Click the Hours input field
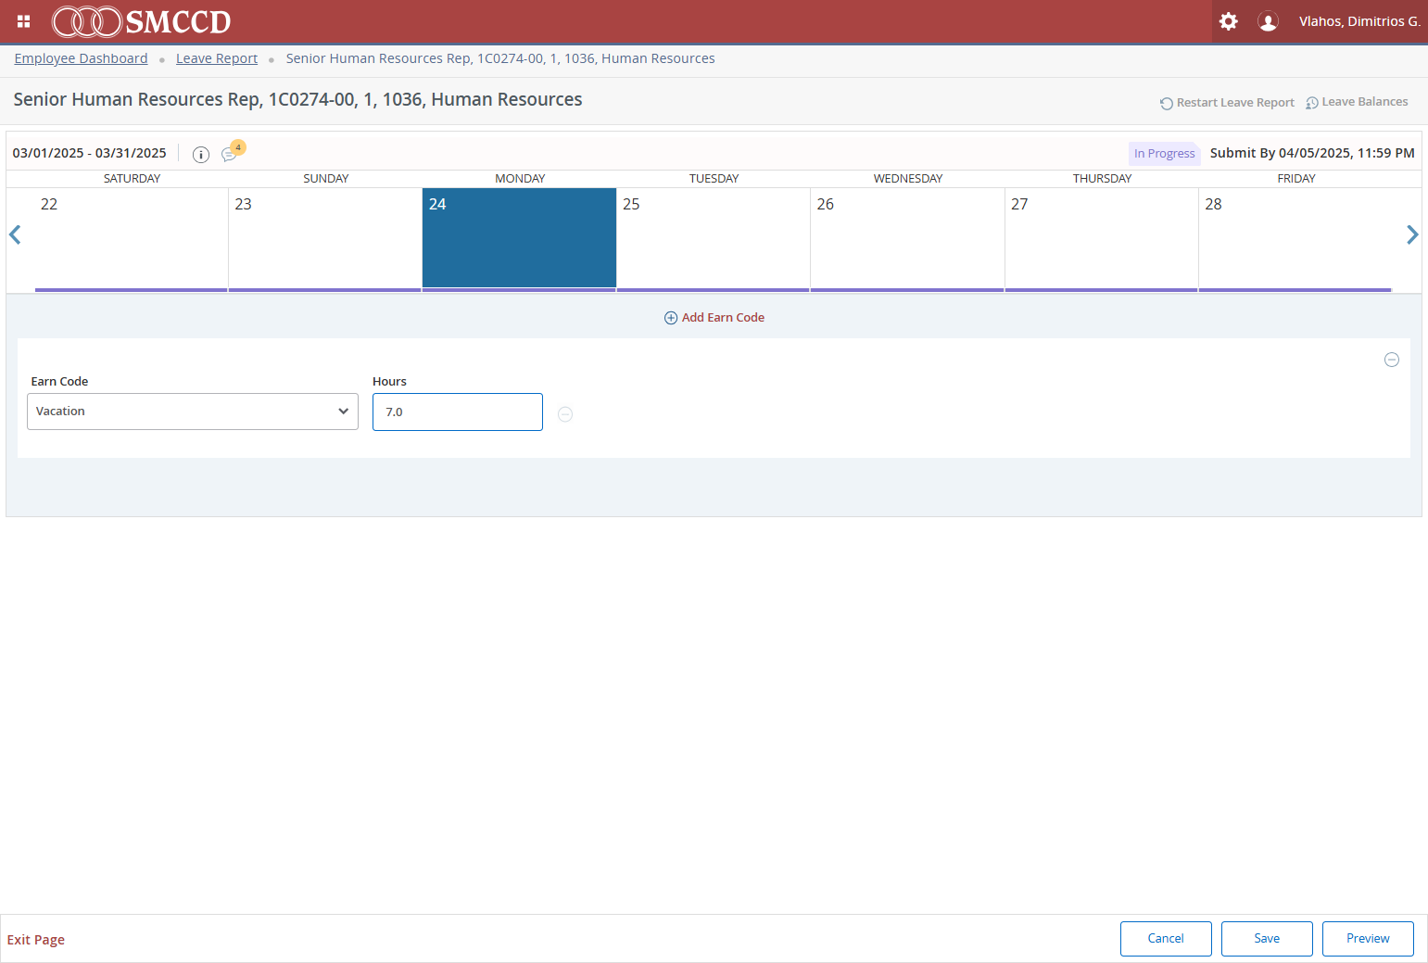Image resolution: width=1428 pixels, height=963 pixels. coord(458,412)
